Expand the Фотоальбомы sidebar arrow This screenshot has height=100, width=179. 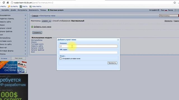(x=25, y=38)
